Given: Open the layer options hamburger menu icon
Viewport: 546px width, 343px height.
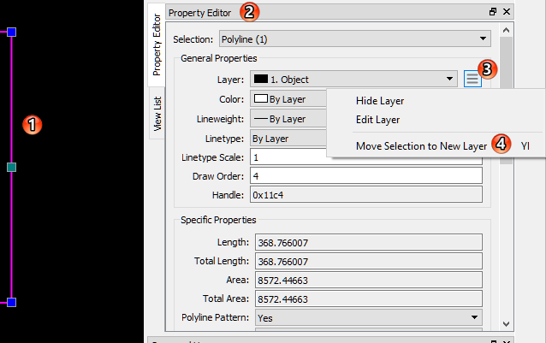Looking at the screenshot, I should tap(473, 80).
